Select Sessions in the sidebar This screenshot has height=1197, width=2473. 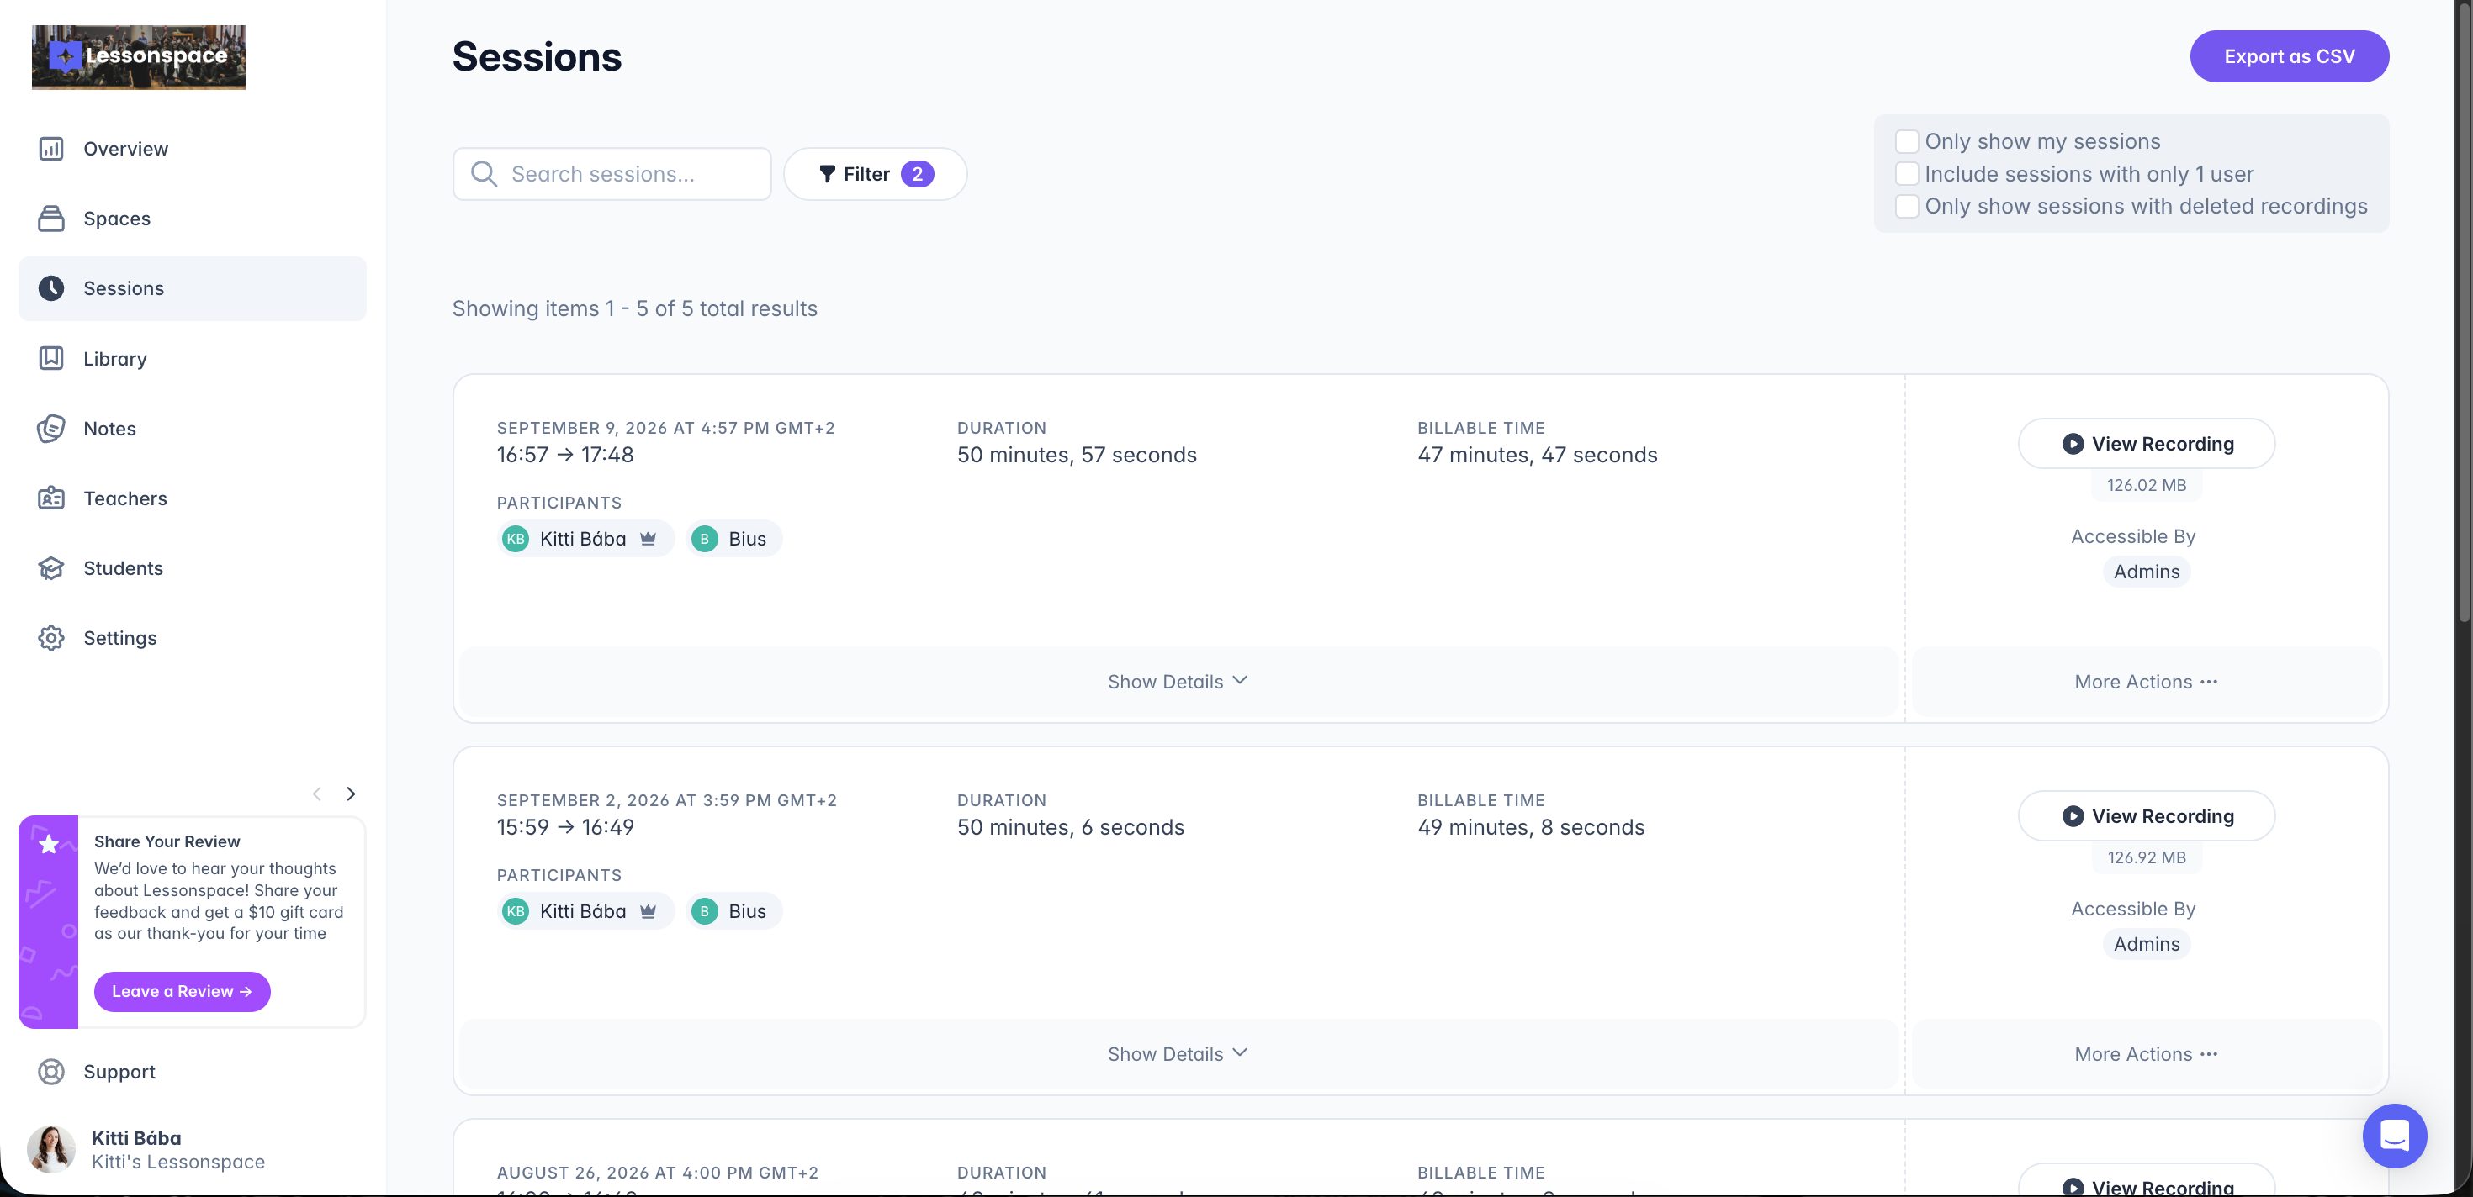tap(192, 287)
